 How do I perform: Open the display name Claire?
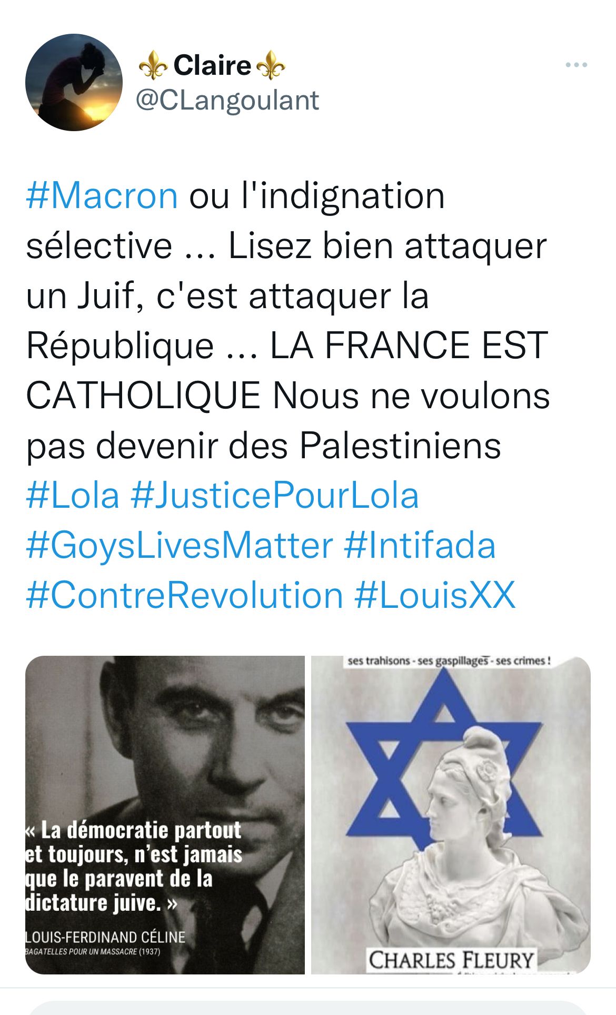212,65
